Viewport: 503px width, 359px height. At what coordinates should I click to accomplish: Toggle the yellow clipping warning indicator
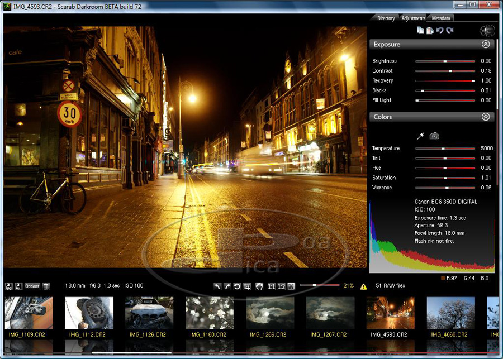point(363,286)
